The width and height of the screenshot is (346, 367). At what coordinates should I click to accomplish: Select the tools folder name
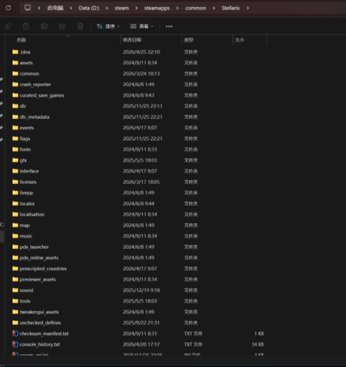tap(25, 301)
